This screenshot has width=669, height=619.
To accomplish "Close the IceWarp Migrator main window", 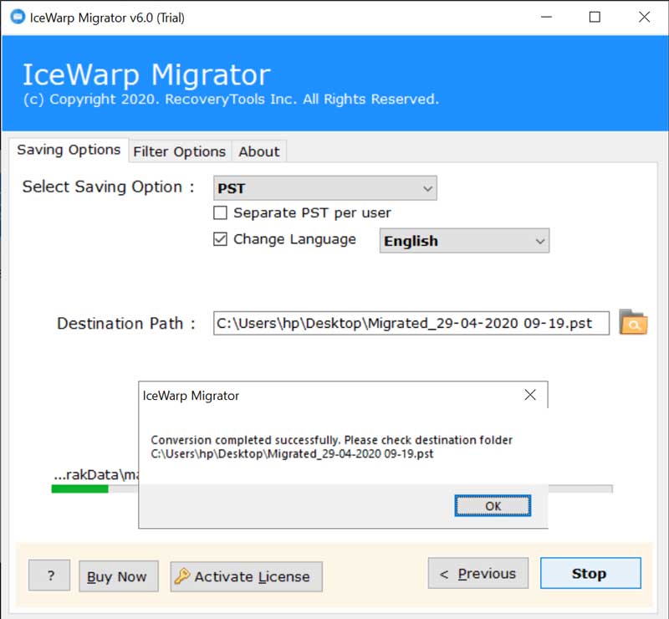I will [644, 17].
